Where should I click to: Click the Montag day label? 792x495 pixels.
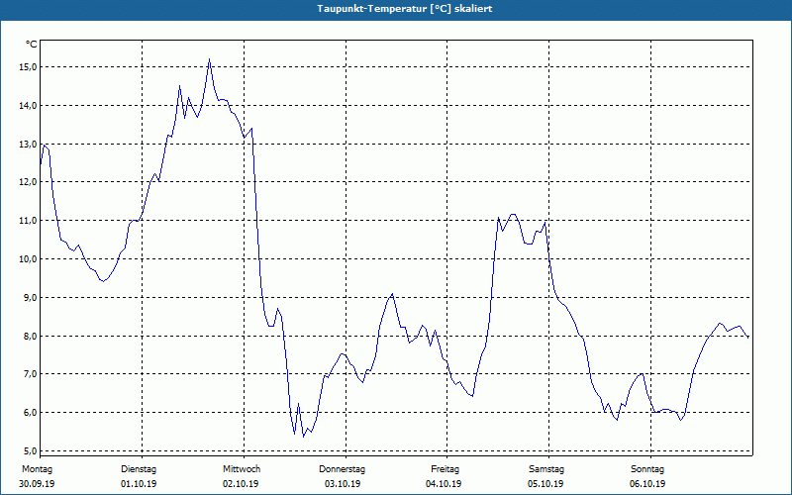[37, 469]
